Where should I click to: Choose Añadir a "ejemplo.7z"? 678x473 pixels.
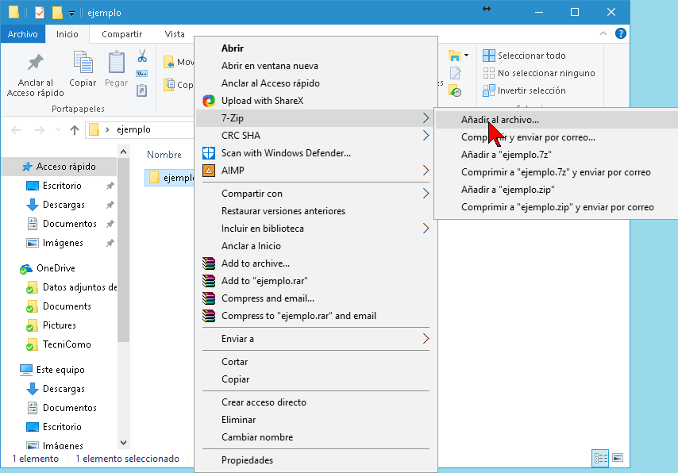click(x=557, y=155)
